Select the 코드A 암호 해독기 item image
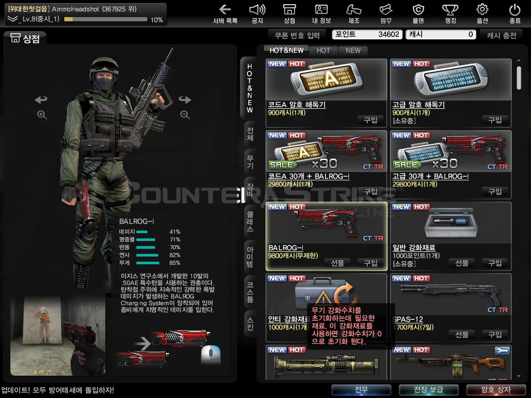Image resolution: width=531 pixels, height=398 pixels. point(327,80)
